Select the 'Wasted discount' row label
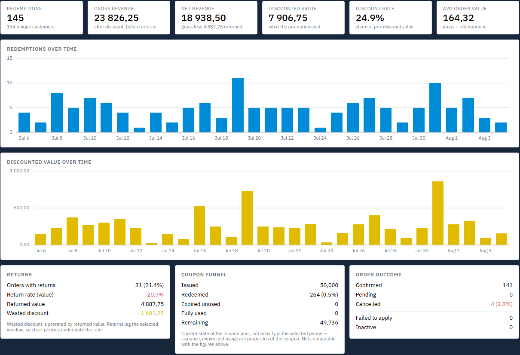The image size is (520, 355). coord(28,313)
